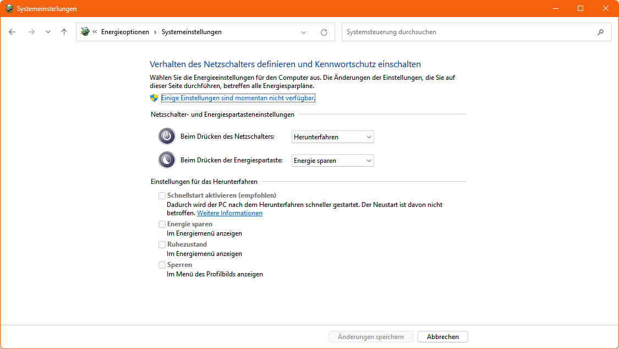Open the Weitere Informationen link
The width and height of the screenshot is (619, 349).
click(230, 213)
